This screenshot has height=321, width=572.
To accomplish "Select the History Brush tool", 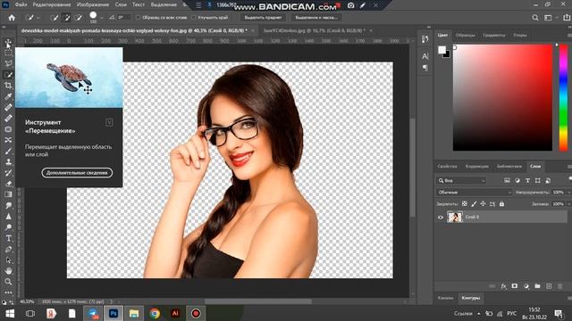I will click(8, 173).
